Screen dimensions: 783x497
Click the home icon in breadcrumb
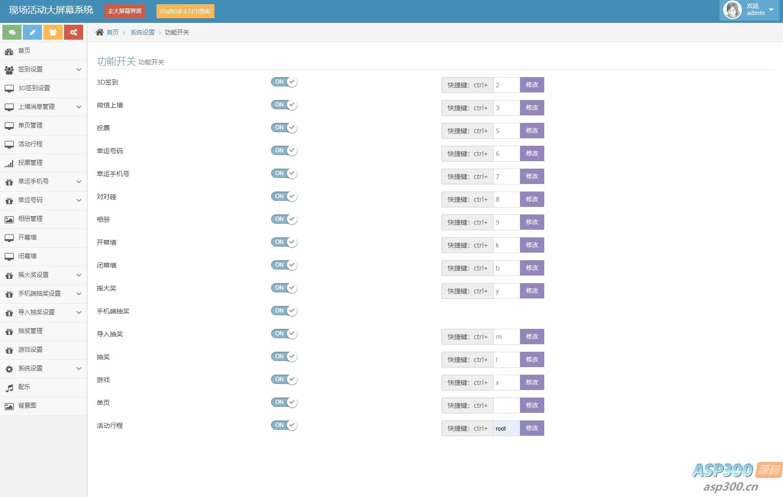coord(100,32)
